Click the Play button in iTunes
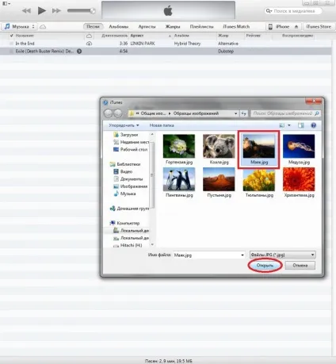The image size is (336, 364). point(42,10)
